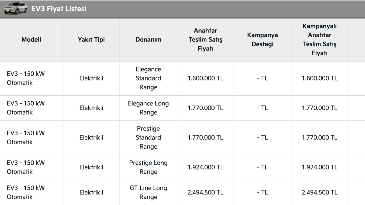Screen dimensions: 365x205
Task: Select the Prestige Long Range trim cell
Action: (x=148, y=167)
